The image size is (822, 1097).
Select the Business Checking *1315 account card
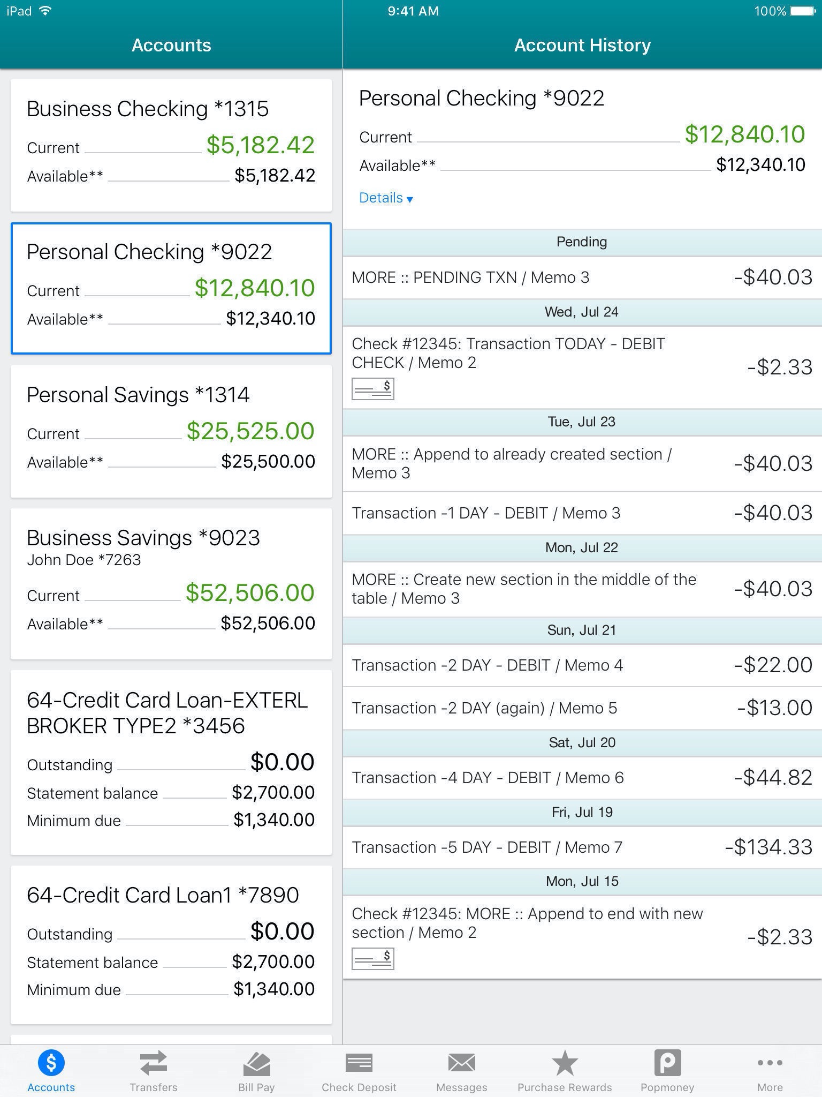pos(171,145)
